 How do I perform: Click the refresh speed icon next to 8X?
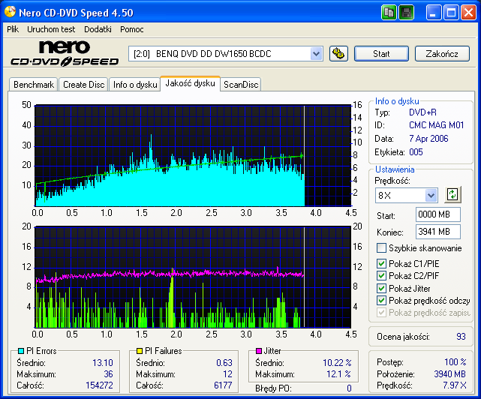click(452, 195)
